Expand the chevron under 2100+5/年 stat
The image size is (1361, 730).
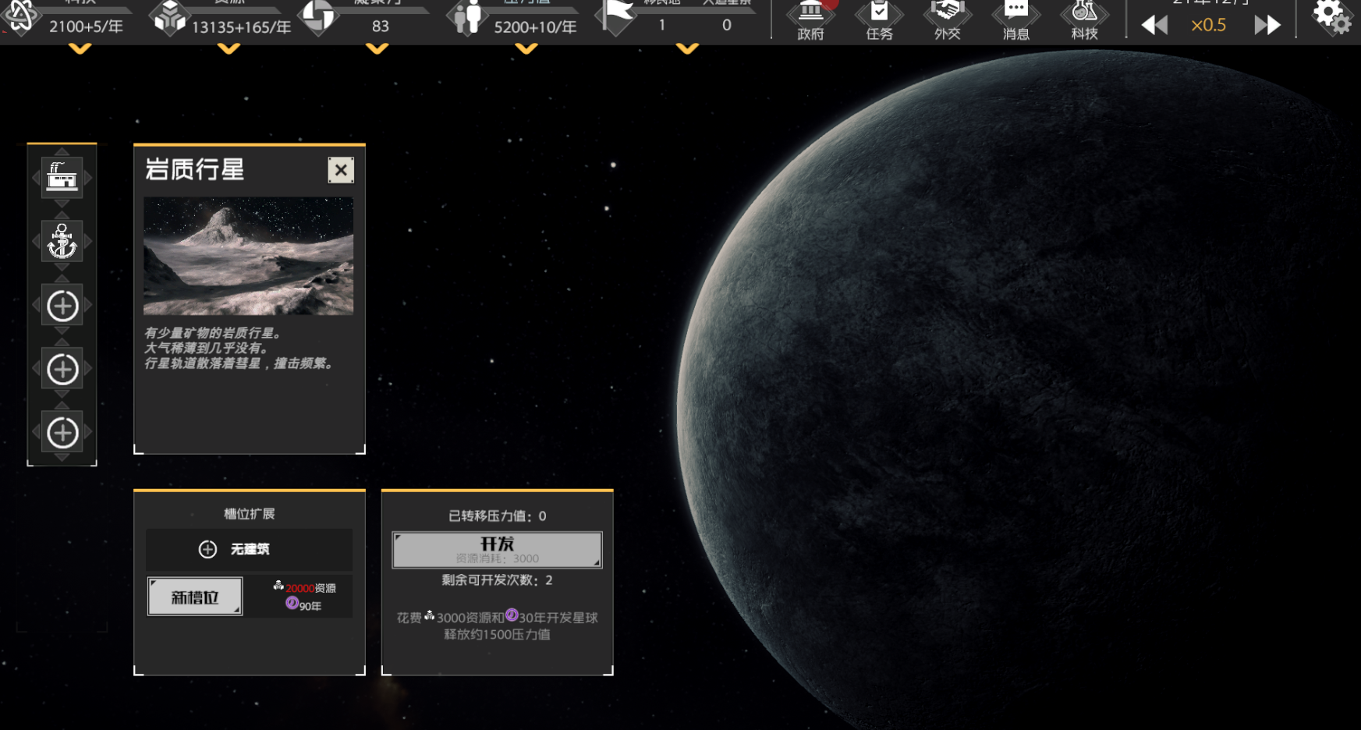tap(80, 49)
